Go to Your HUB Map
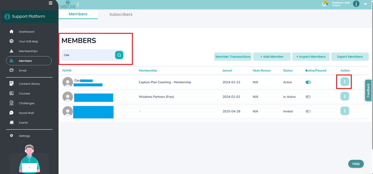Viewport: 373px width, 174px height. pos(28,41)
